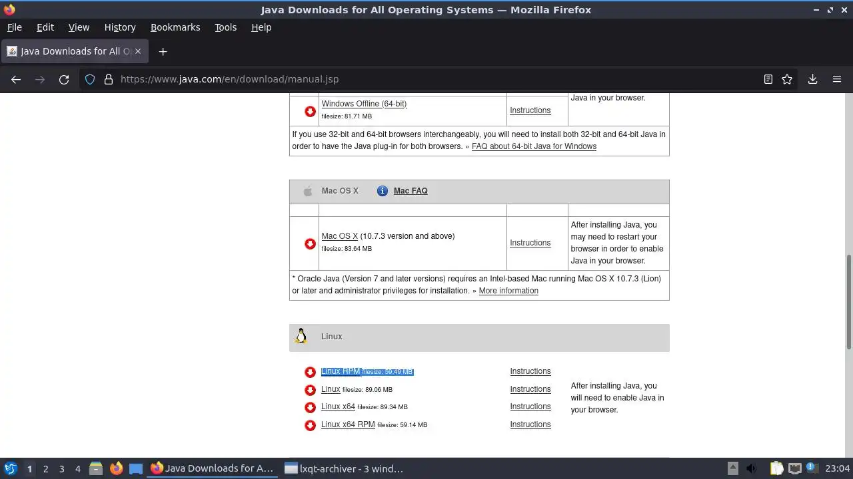Click the Linux x64 RPM red download arrow

click(x=310, y=425)
